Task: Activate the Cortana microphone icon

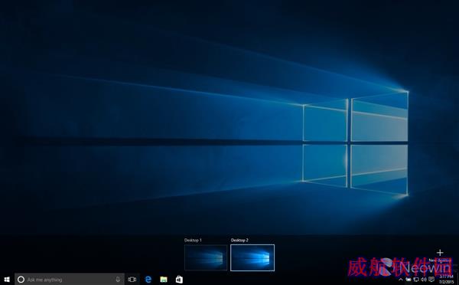Action: pyautogui.click(x=118, y=280)
